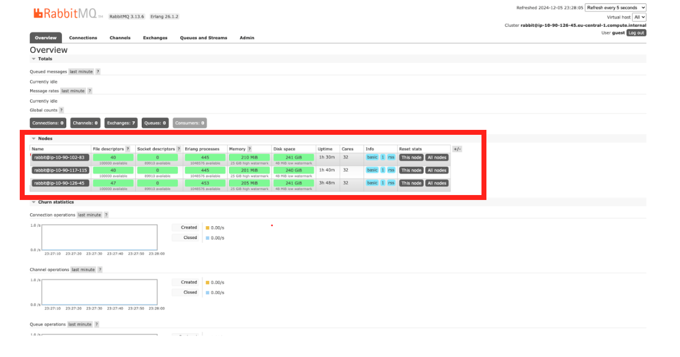Log out of the guest account

(x=636, y=33)
